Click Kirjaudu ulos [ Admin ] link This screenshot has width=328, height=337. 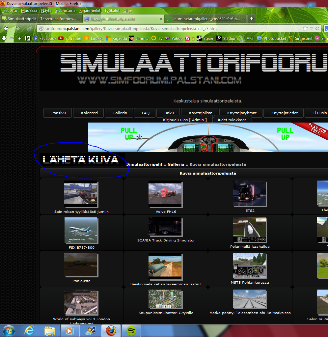click(185, 120)
